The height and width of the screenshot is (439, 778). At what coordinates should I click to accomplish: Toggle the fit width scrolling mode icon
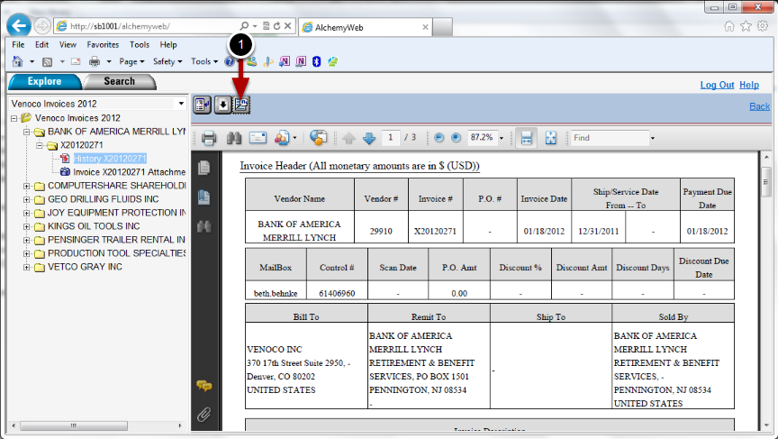coord(527,138)
